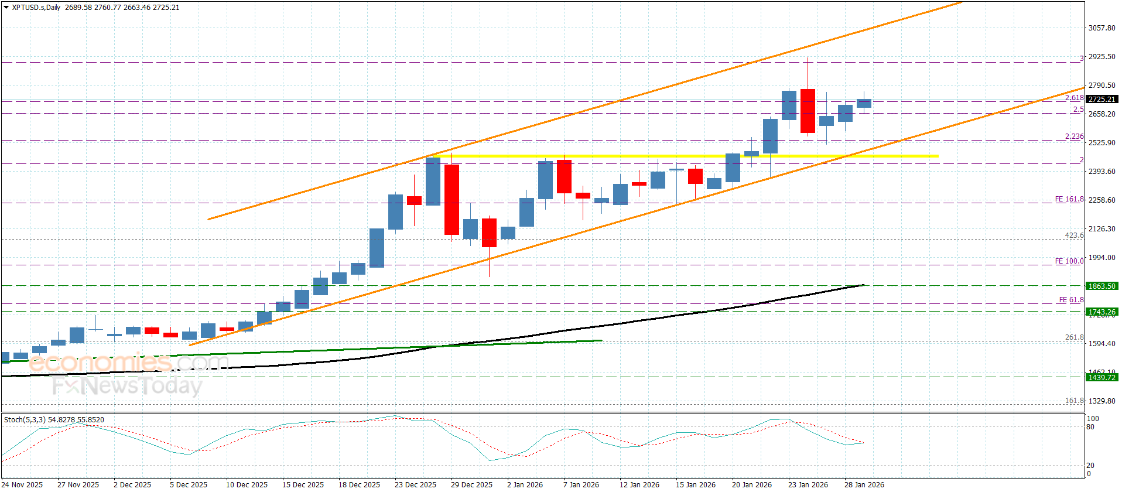Select the FE 100.0 Fibonacci label
This screenshot has width=1122, height=492.
[x=1069, y=261]
